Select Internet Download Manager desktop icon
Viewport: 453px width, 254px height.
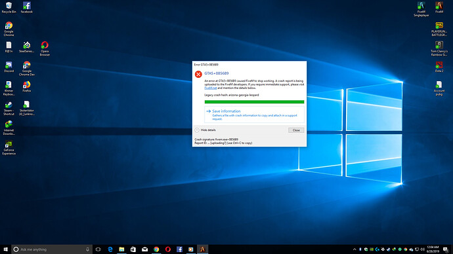(x=9, y=128)
